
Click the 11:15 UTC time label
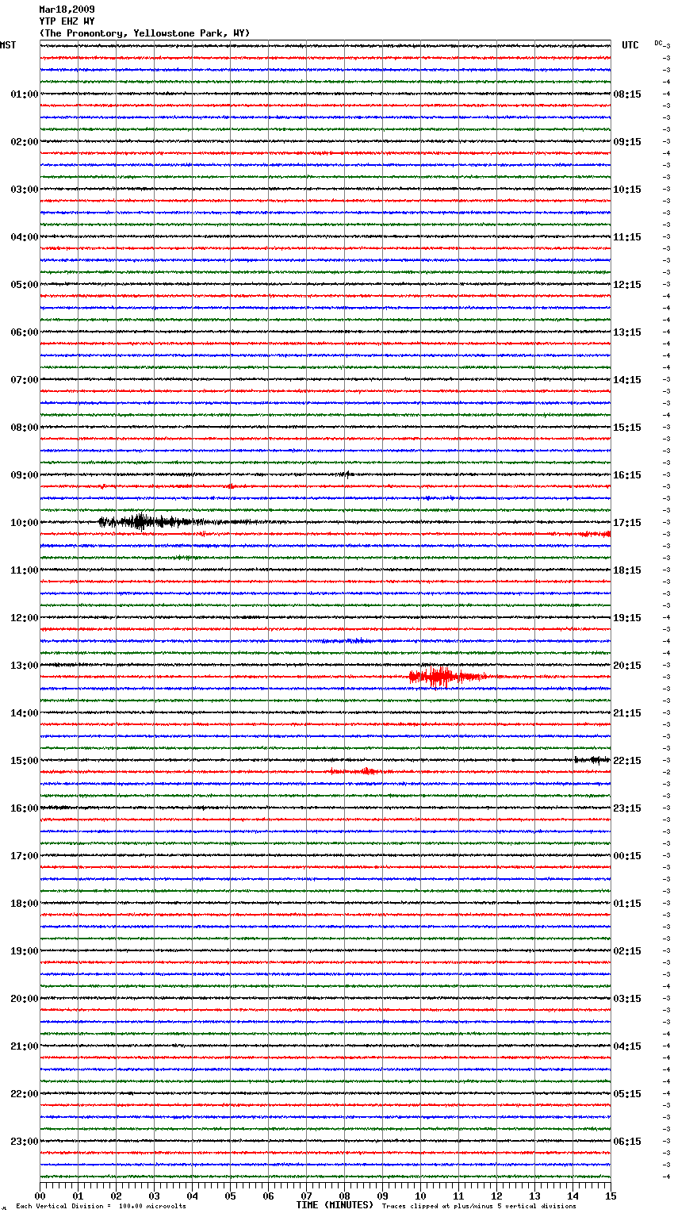coord(627,237)
